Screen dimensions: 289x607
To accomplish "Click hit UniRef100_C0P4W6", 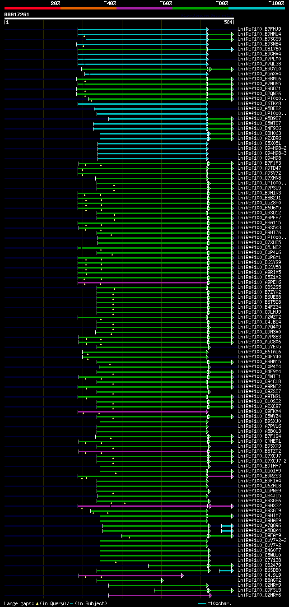I will (x=259, y=252).
